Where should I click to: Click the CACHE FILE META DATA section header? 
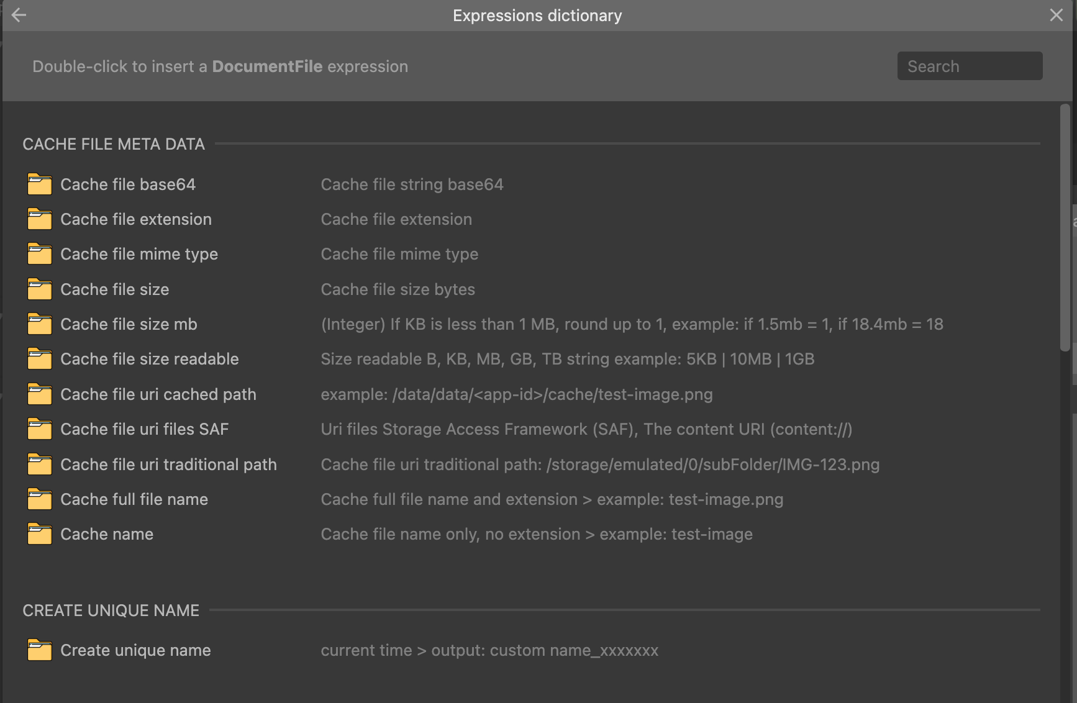pyautogui.click(x=114, y=144)
